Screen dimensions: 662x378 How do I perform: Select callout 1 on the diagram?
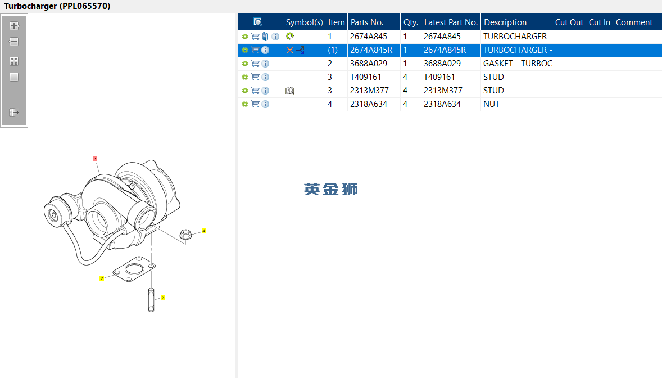coord(95,159)
